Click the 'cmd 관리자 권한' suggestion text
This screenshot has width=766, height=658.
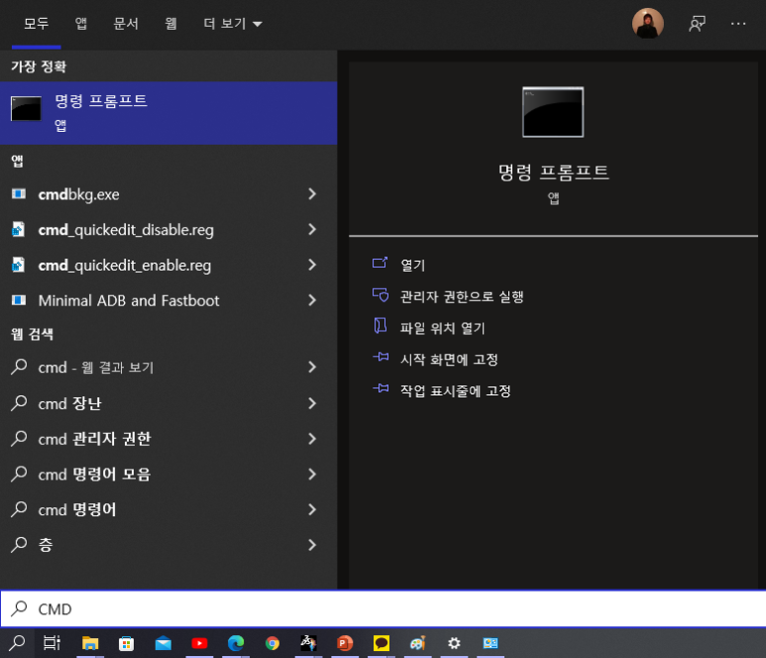pyautogui.click(x=95, y=439)
